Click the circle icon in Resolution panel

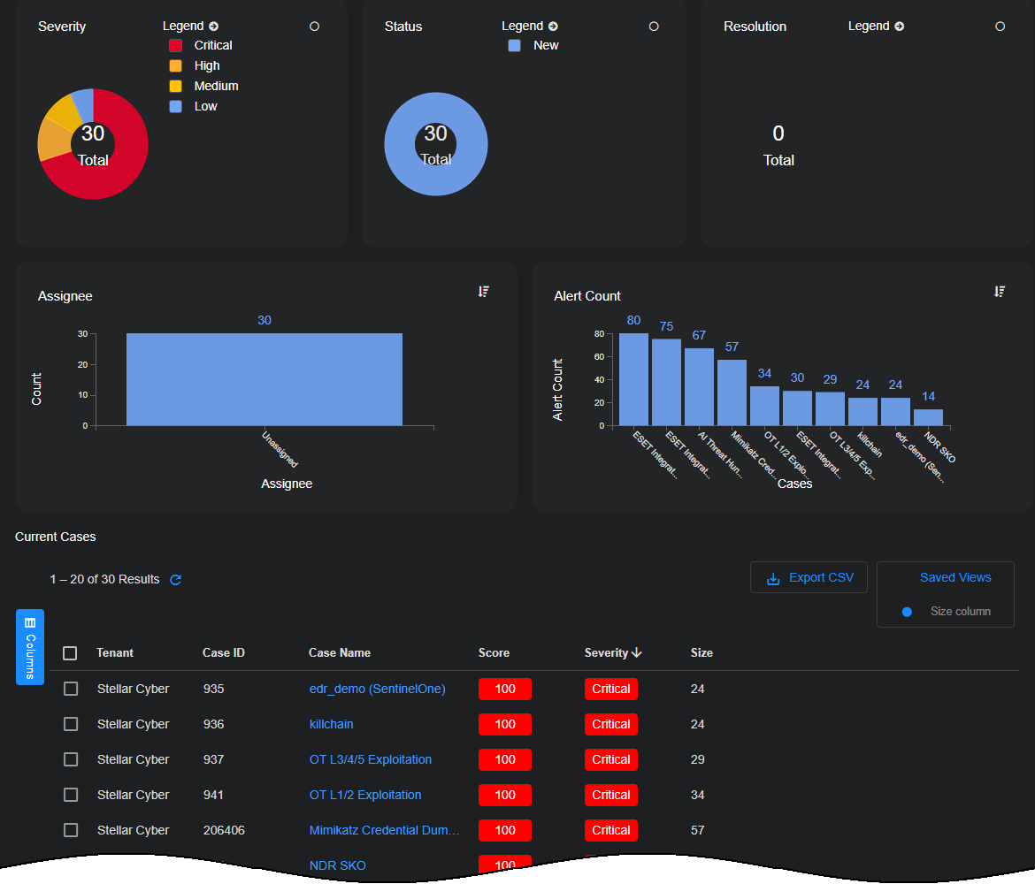tap(1000, 27)
